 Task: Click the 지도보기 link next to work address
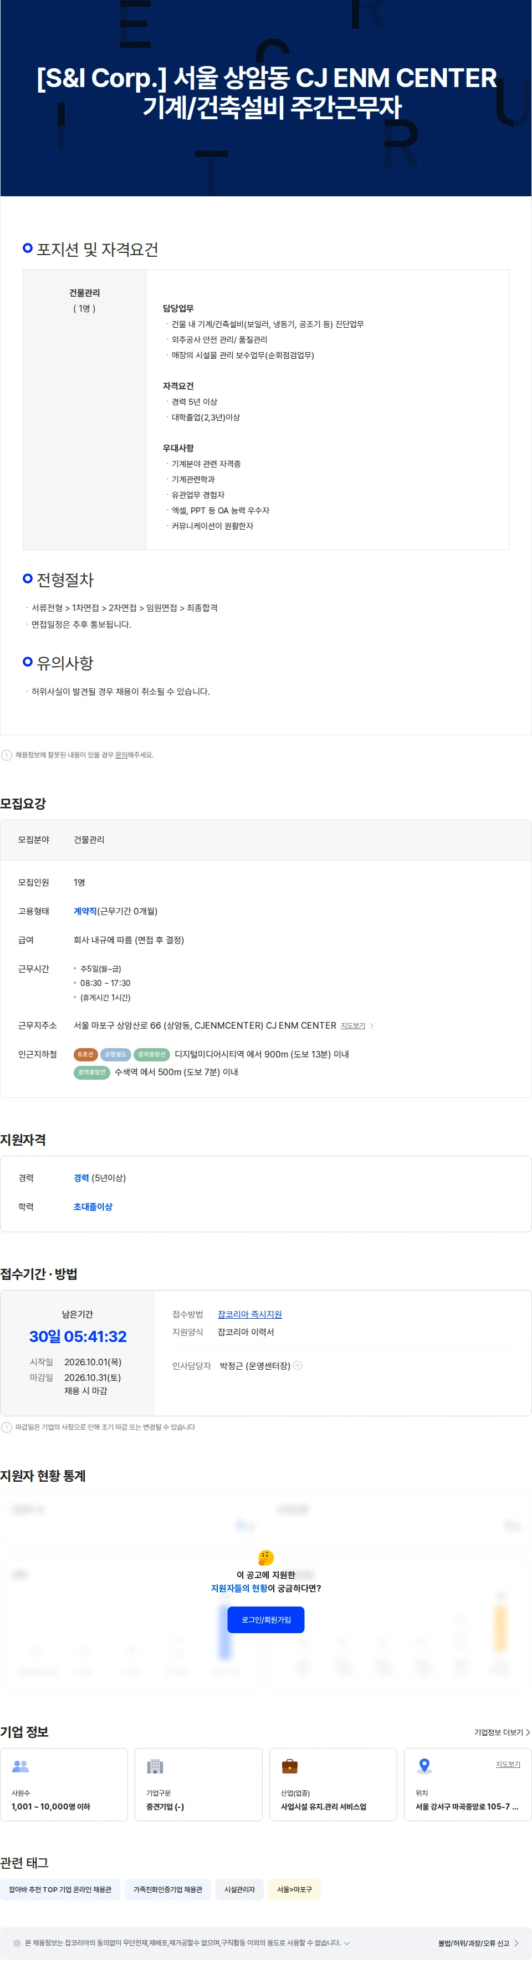click(x=353, y=1026)
